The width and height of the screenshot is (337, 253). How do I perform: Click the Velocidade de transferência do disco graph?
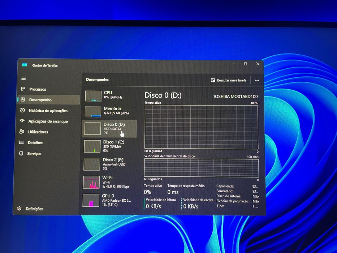(x=201, y=168)
